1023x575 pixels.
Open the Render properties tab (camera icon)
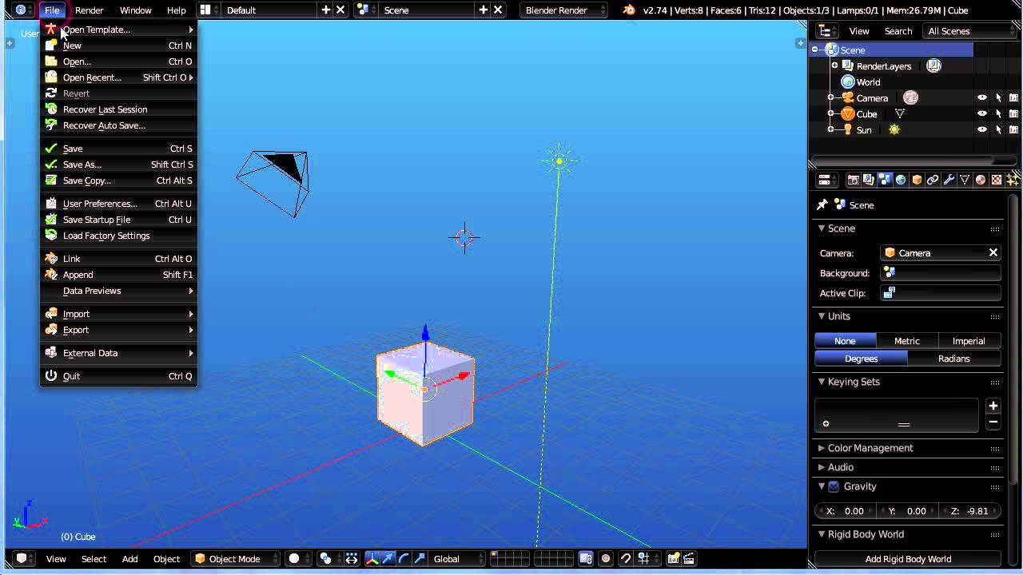click(853, 180)
